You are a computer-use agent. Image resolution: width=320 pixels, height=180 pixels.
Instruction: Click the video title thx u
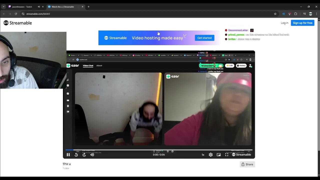coord(67,164)
